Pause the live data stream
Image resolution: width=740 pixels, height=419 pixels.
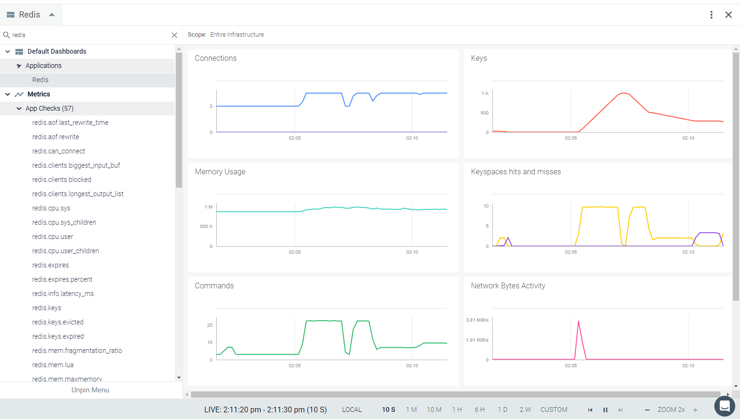[605, 410]
